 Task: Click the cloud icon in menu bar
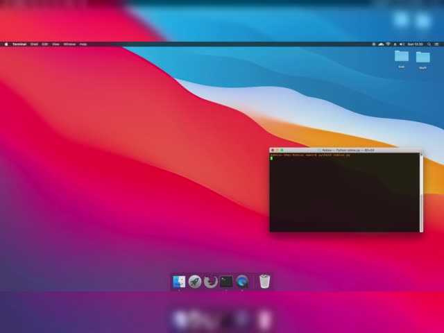(x=381, y=44)
